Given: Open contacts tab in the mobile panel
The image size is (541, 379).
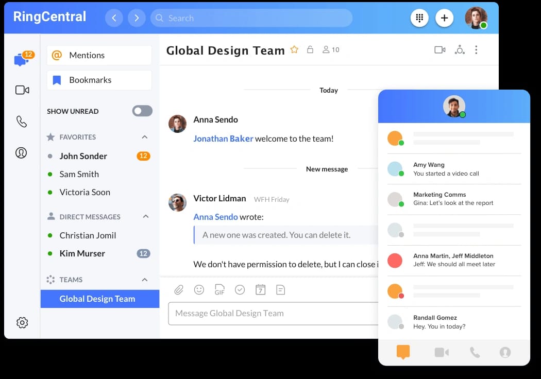Looking at the screenshot, I should (x=505, y=352).
